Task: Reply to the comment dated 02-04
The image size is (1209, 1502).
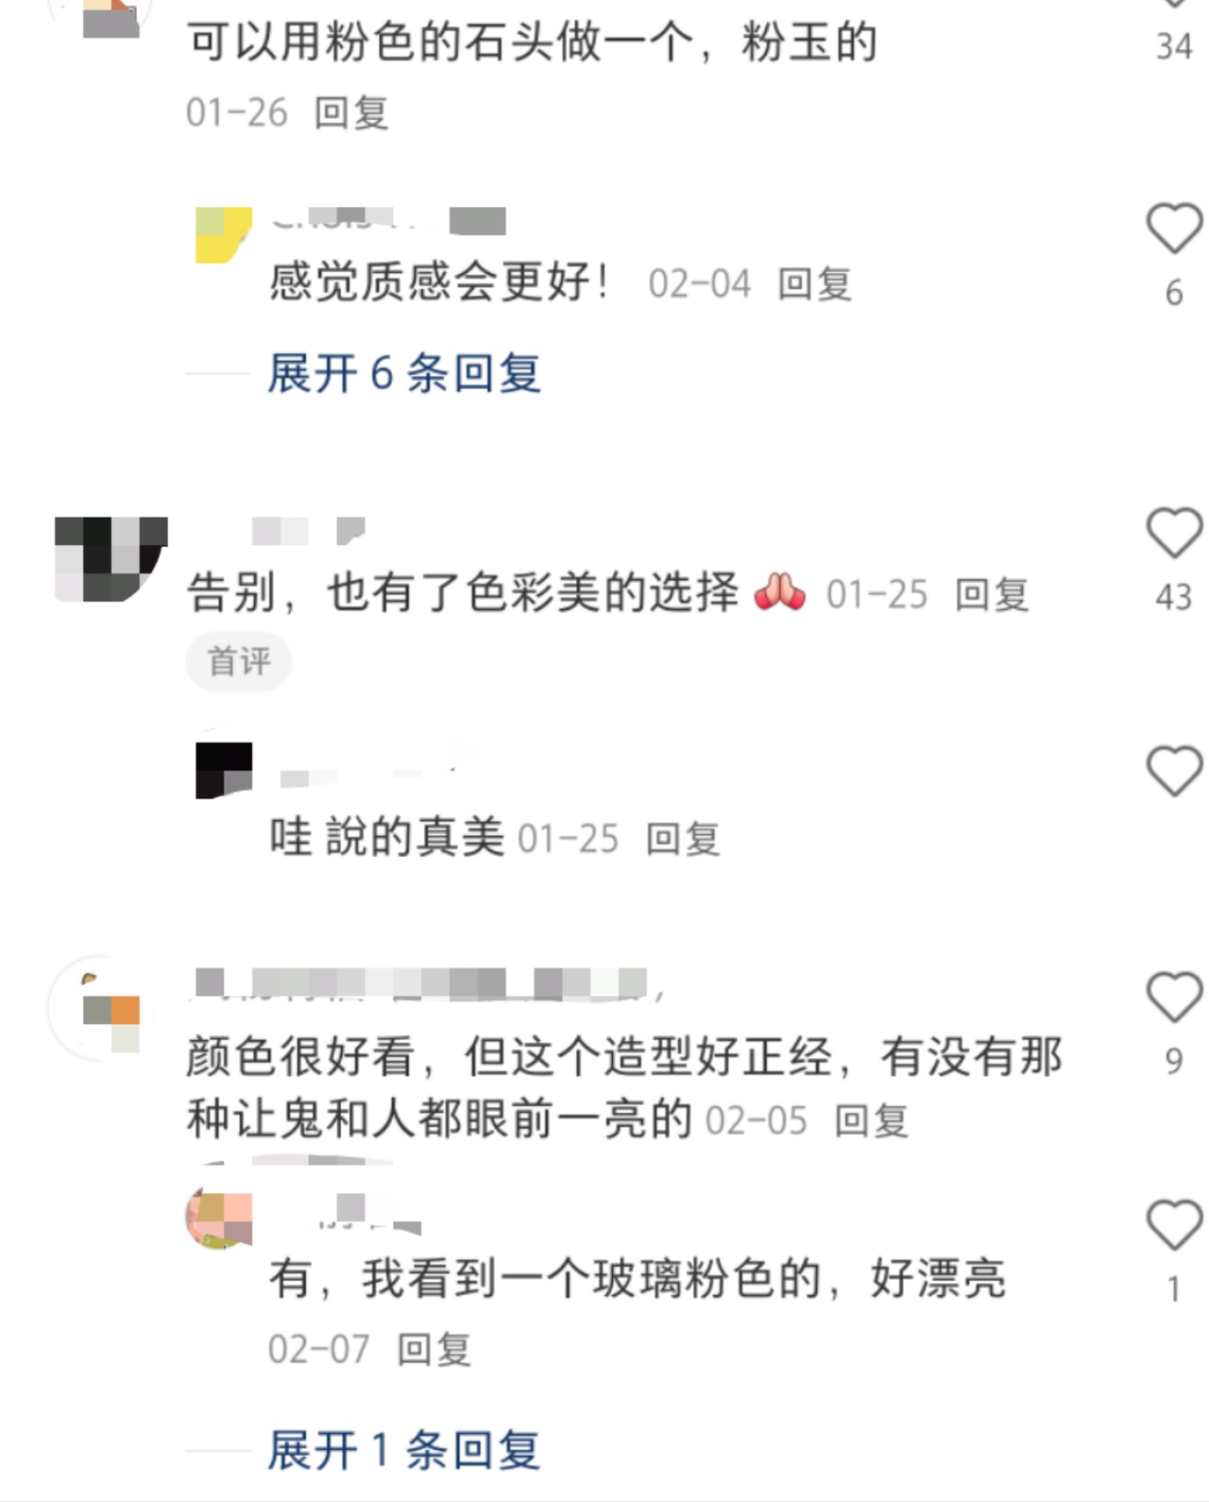Action: pos(814,283)
